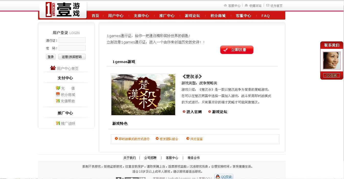The width and height of the screenshot is (344, 179).
Task: Click 充值帮助 help icon
Action: coord(58,101)
